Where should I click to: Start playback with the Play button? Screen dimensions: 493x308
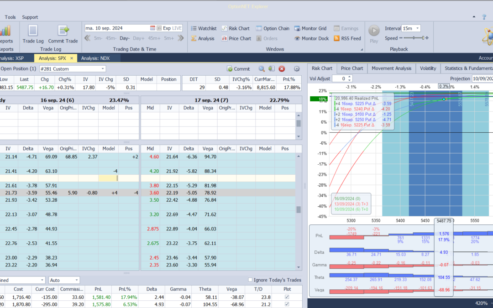coord(374,34)
